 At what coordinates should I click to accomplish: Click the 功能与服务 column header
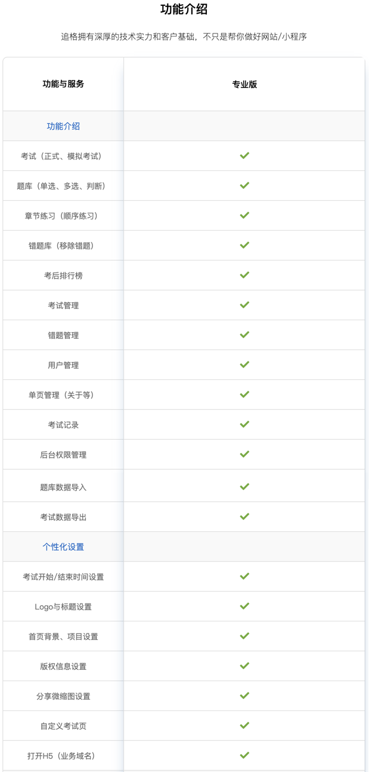coord(63,84)
